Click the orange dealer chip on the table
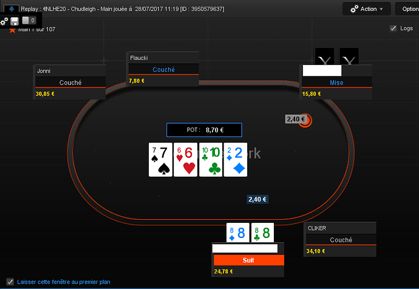The height and width of the screenshot is (289, 419). tap(305, 120)
